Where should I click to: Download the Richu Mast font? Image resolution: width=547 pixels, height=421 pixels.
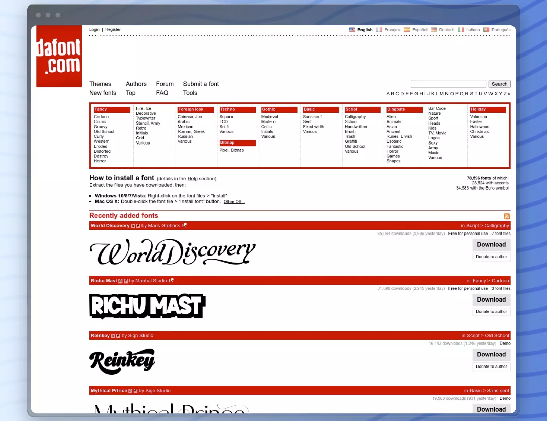(491, 300)
